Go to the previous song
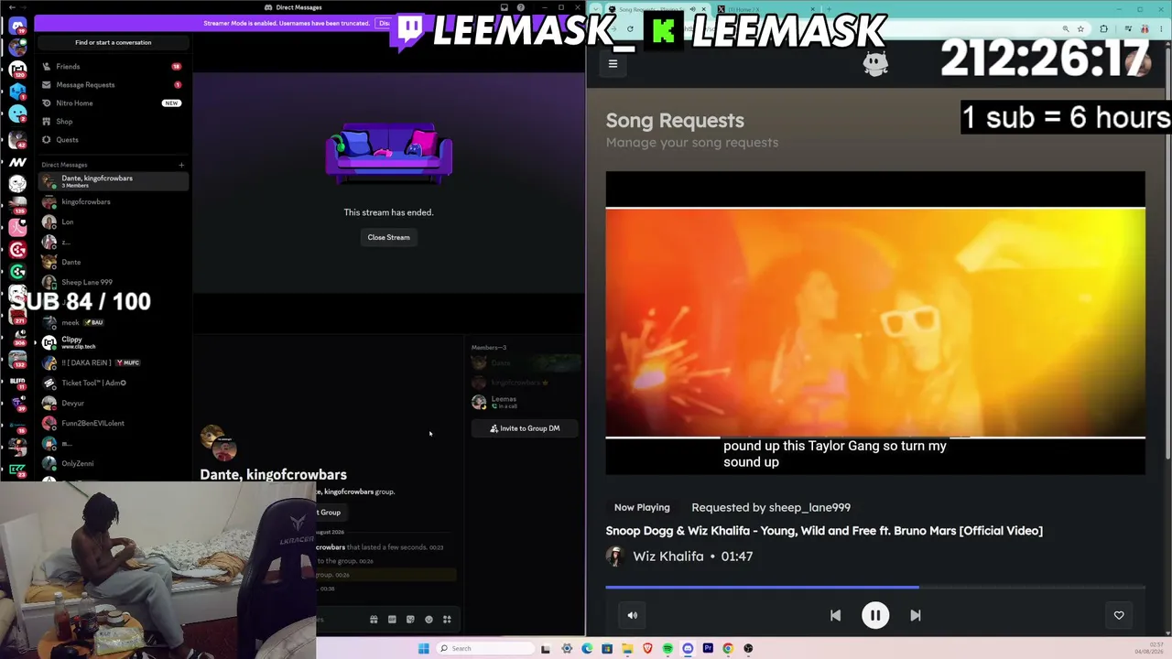 pos(835,615)
